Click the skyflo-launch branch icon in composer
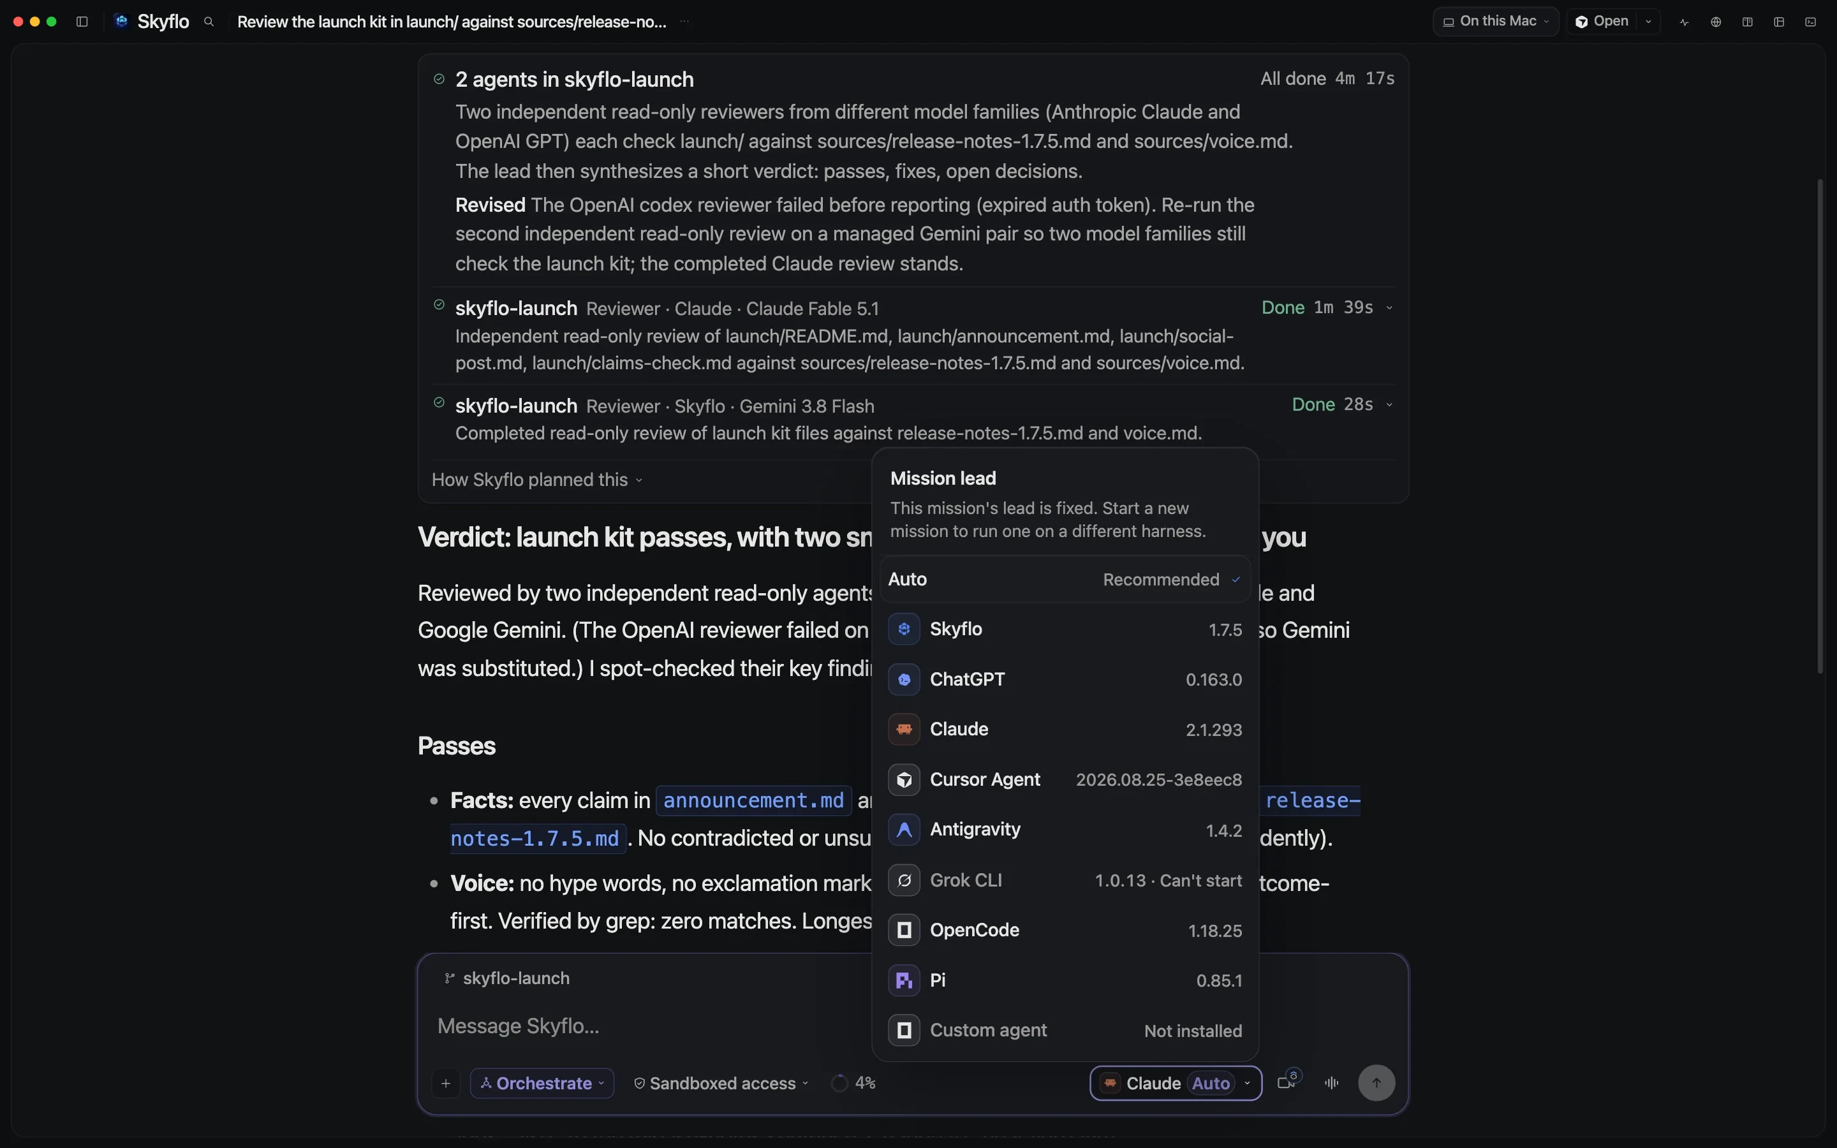 point(450,978)
